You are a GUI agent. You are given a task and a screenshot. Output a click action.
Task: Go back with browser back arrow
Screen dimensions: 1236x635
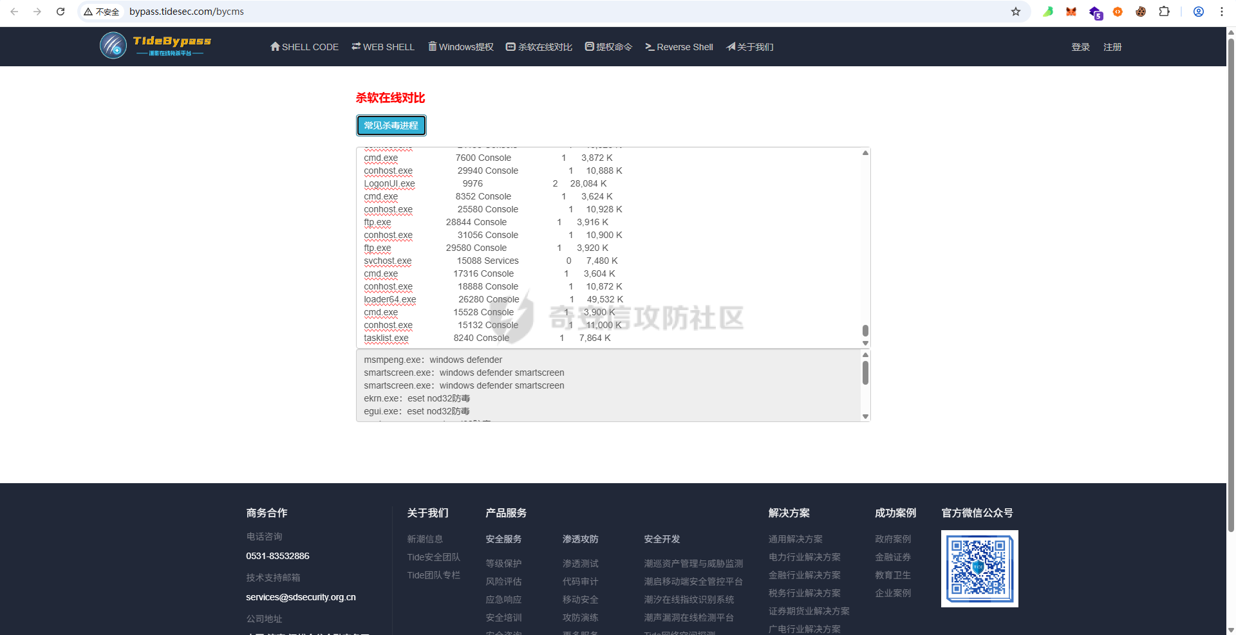coord(14,12)
